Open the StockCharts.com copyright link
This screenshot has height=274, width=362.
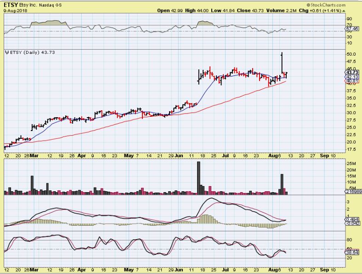326,5
